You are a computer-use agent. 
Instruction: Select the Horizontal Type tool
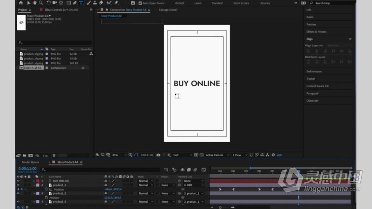click(81, 3)
